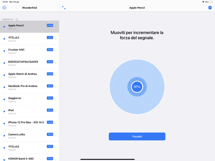Tap the chevron on the iPhone 12 Pro Max row

pos(56,124)
